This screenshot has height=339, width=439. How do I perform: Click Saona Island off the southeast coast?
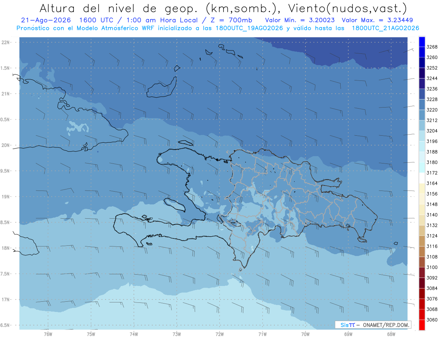tap(363, 240)
